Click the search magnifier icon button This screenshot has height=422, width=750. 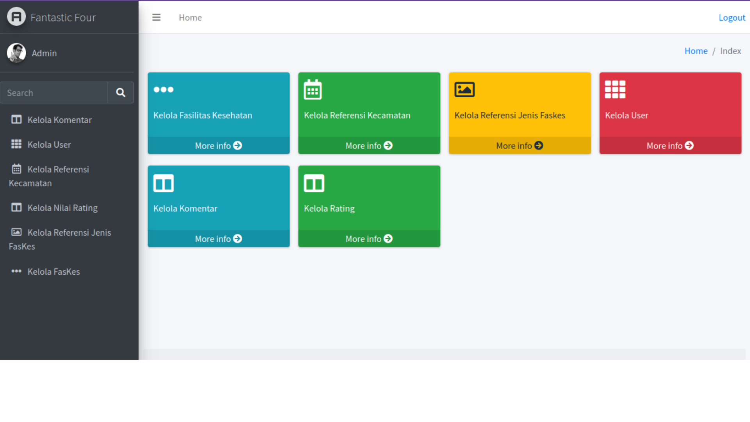click(x=121, y=93)
